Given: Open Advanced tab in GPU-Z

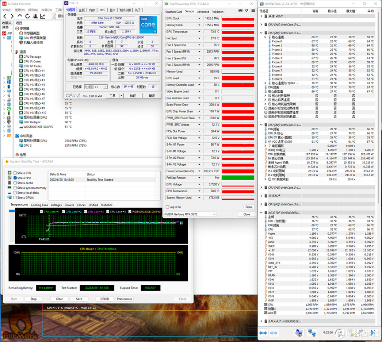Looking at the screenshot, I should 203,11.
